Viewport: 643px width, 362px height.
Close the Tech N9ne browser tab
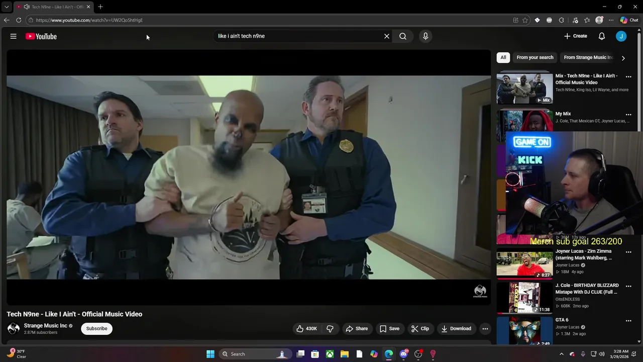(88, 7)
